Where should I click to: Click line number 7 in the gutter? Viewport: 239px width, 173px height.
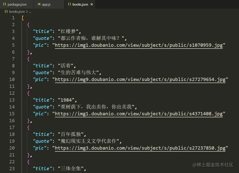tap(13, 59)
